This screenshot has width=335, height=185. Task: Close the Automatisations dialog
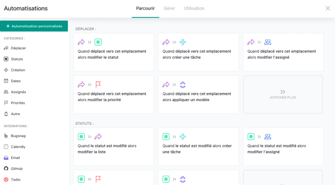point(328,8)
